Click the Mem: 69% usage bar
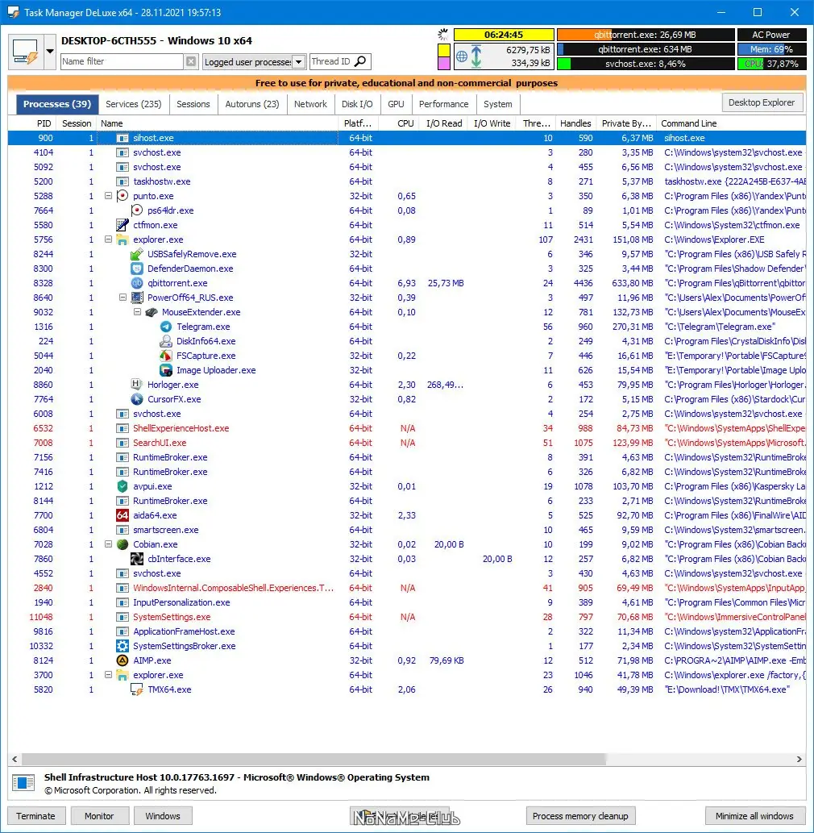 click(x=771, y=49)
